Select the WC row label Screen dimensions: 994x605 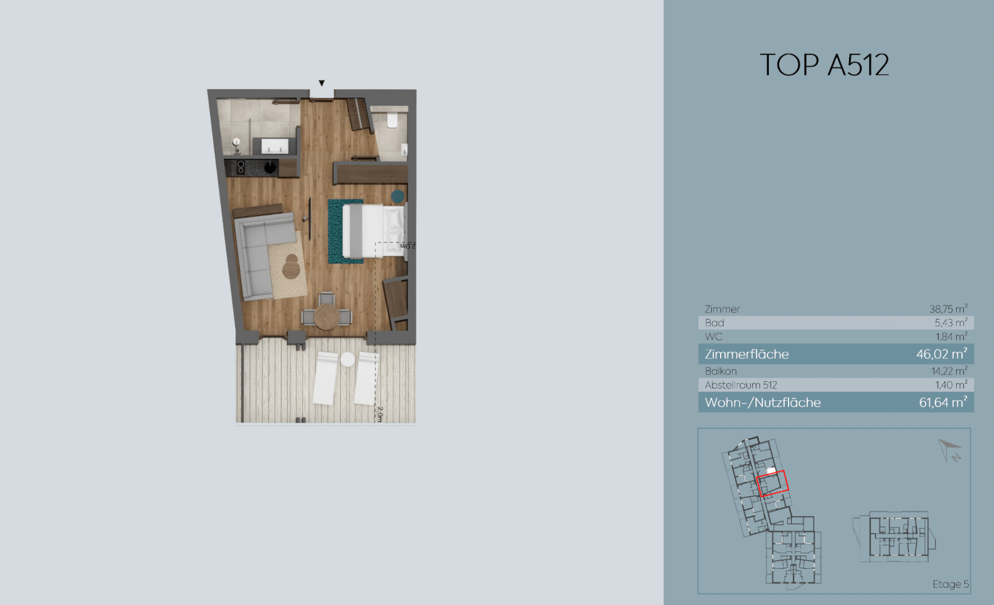[713, 337]
